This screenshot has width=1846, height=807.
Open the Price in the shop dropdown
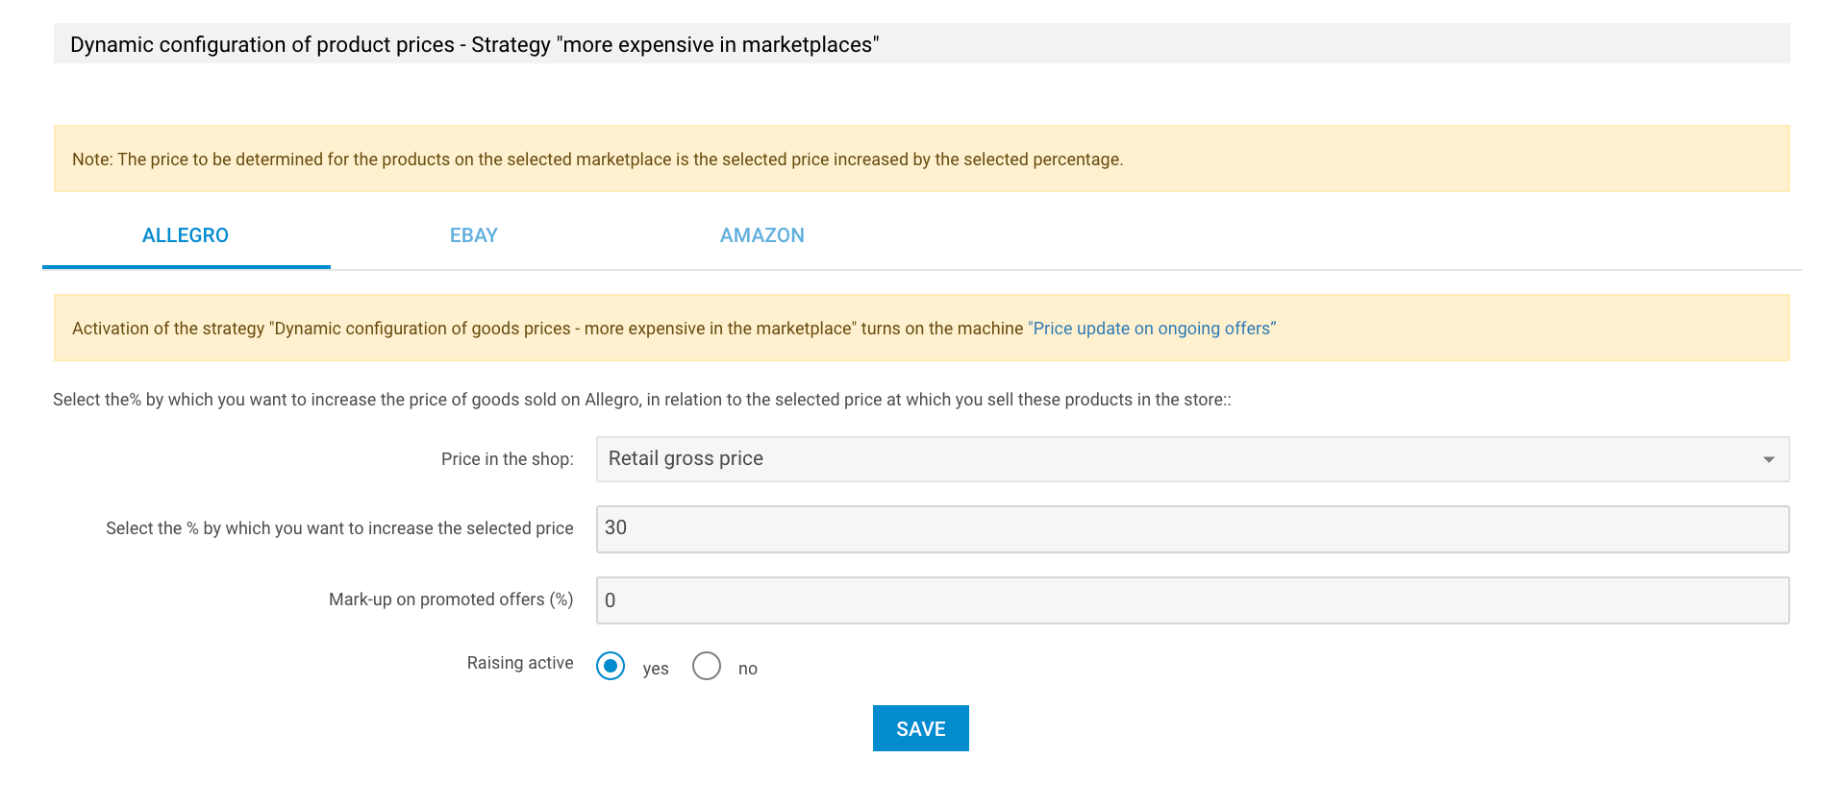(1192, 459)
